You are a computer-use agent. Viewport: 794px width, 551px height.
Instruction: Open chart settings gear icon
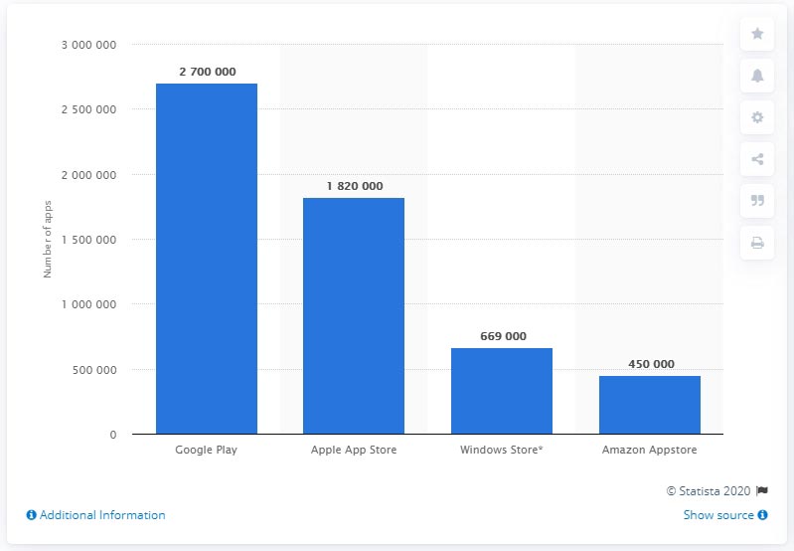pyautogui.click(x=757, y=117)
